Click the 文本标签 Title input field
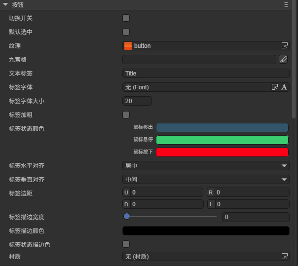 pyautogui.click(x=206, y=74)
